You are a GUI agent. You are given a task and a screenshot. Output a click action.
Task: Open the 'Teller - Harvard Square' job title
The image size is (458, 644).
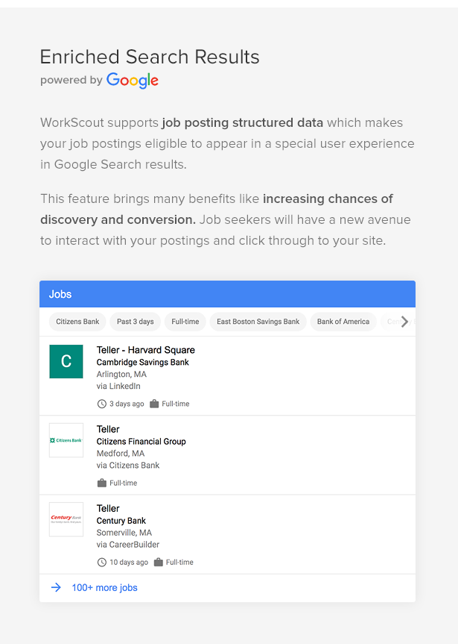point(145,350)
